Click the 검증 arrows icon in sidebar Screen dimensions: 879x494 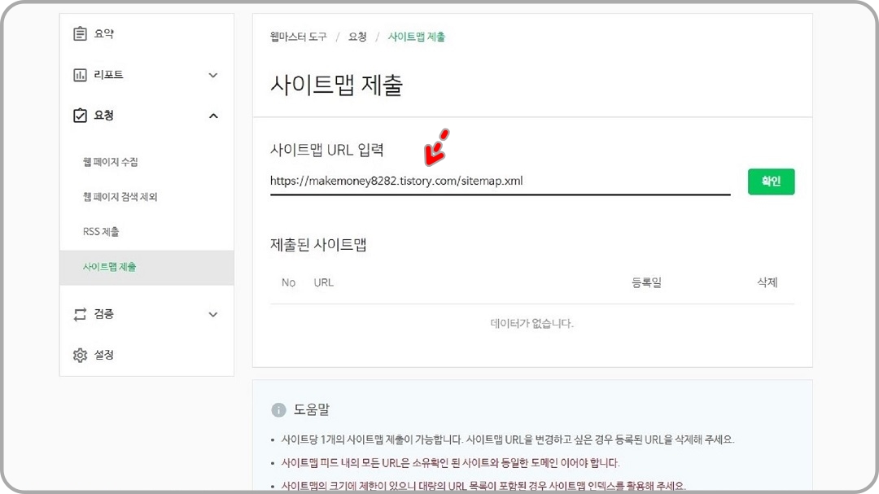pos(78,314)
